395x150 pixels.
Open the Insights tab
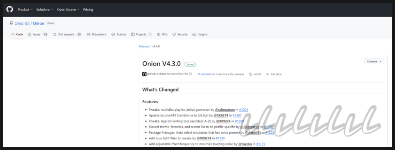pos(200,34)
